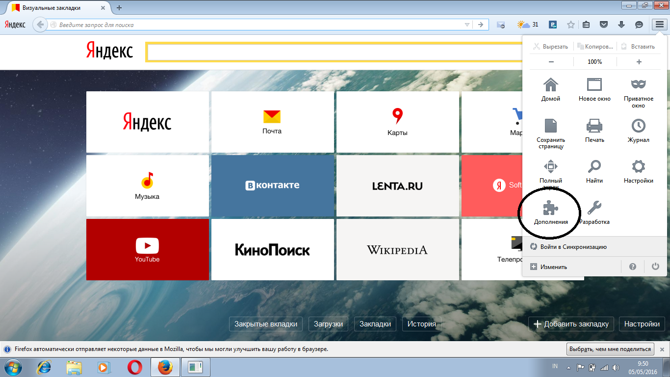This screenshot has width=670, height=377.
Task: Open the bookmarks list toolbar icon
Action: click(586, 25)
